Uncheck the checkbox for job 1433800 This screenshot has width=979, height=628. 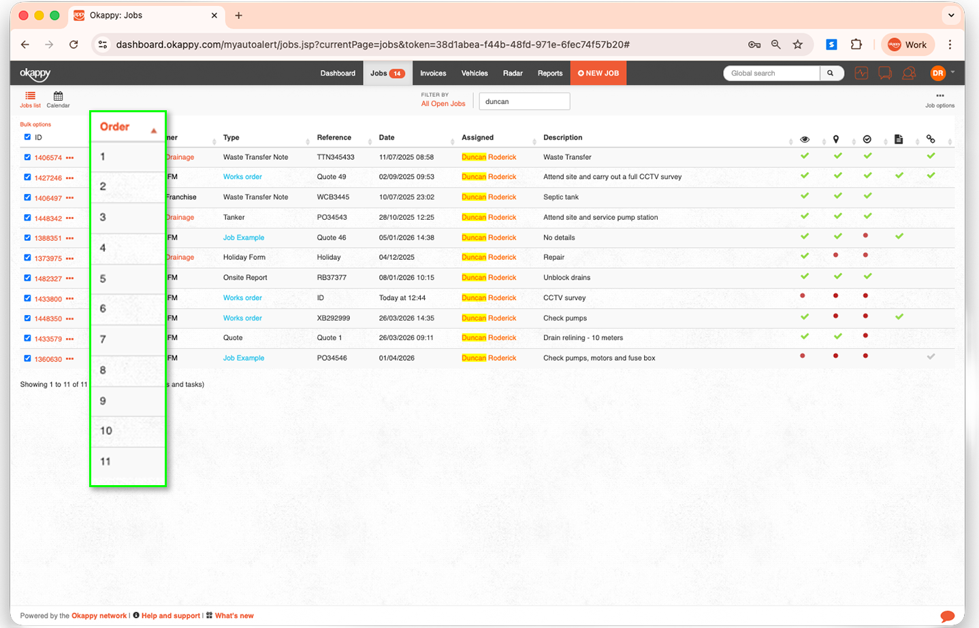(27, 299)
